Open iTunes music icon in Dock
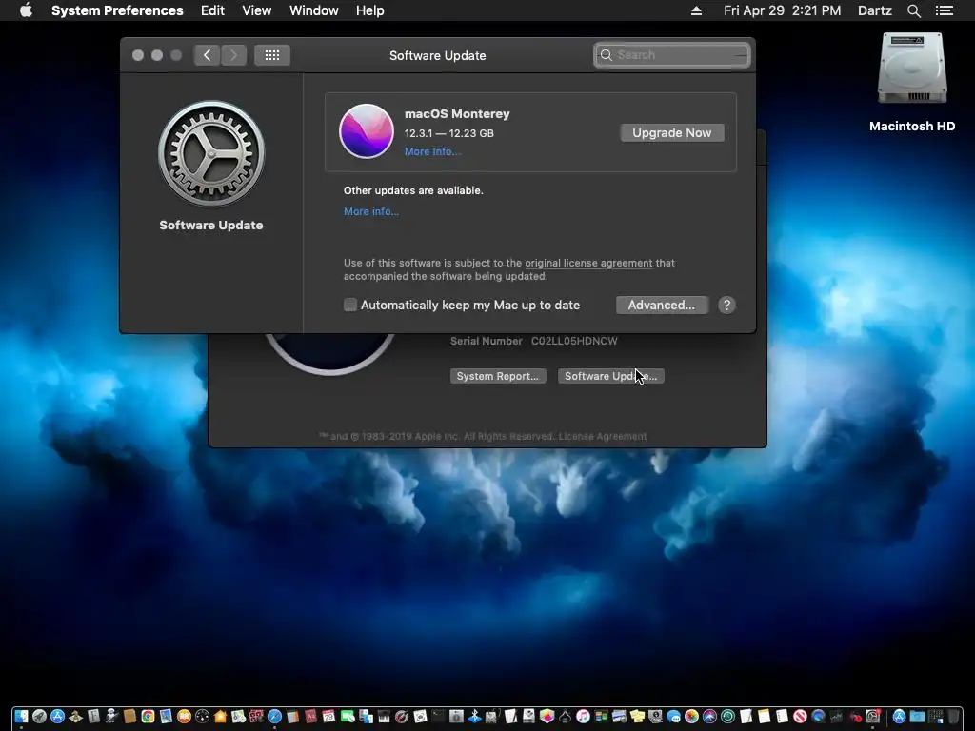Viewport: 975px width, 731px height. click(583, 716)
